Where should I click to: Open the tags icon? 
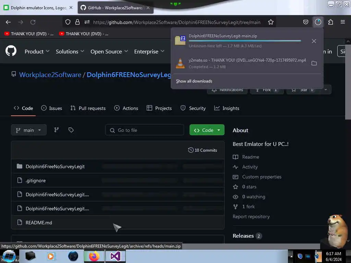pos(71,130)
